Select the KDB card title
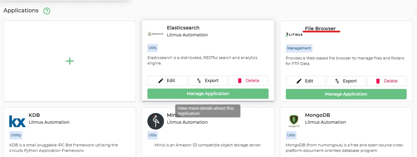Image resolution: width=417 pixels, height=157 pixels. pyautogui.click(x=34, y=115)
